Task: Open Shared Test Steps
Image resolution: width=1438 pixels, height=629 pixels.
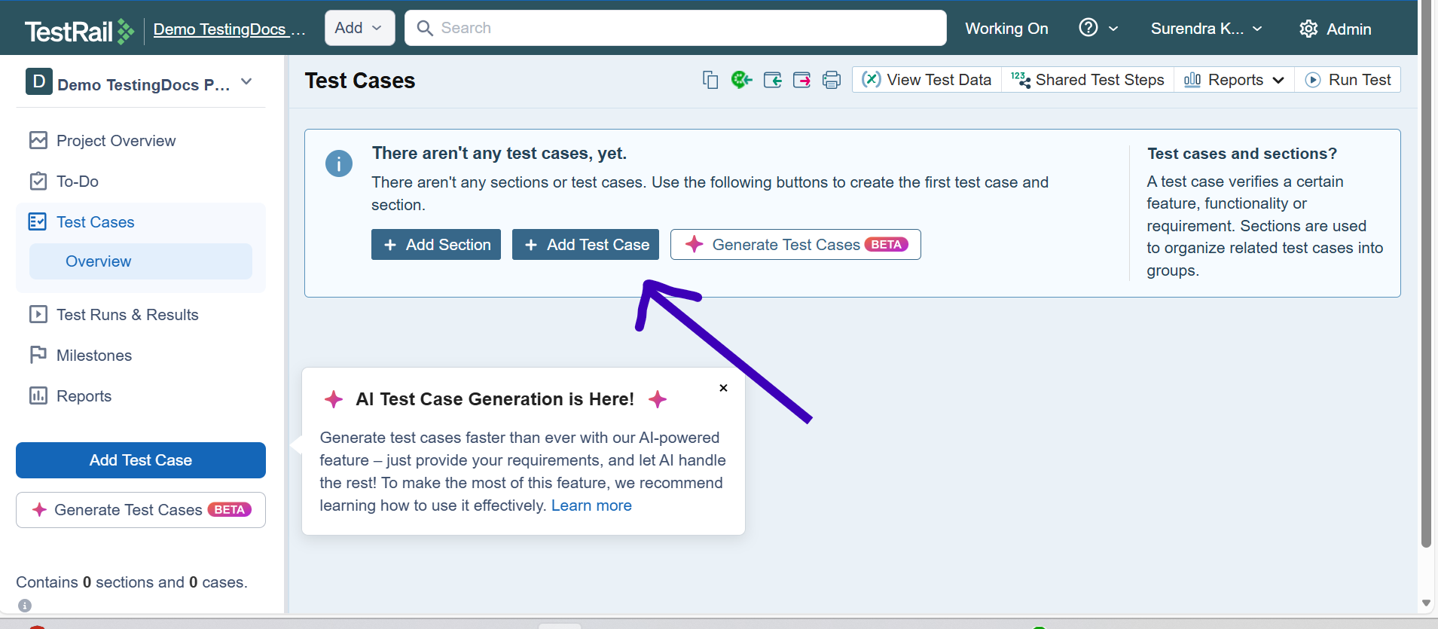Action: coord(1088,80)
